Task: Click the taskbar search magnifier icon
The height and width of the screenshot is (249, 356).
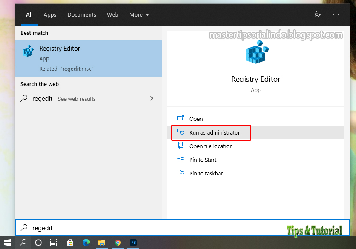Action: click(x=23, y=243)
